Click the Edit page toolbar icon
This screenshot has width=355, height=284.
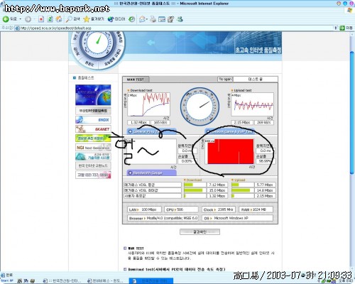pyautogui.click(x=162, y=19)
